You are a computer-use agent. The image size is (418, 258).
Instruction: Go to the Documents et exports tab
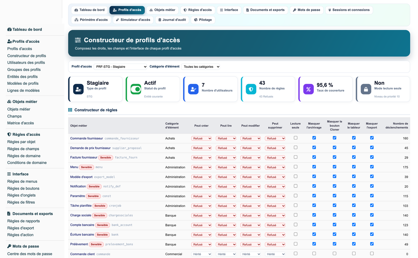pos(265,10)
